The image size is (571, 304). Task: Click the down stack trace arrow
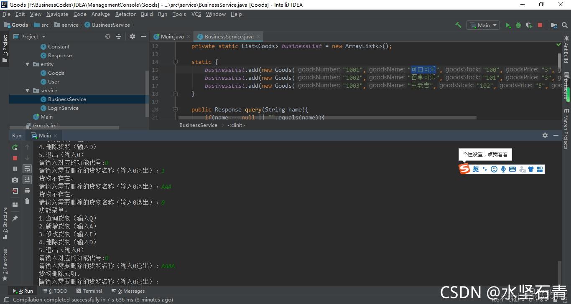click(27, 158)
